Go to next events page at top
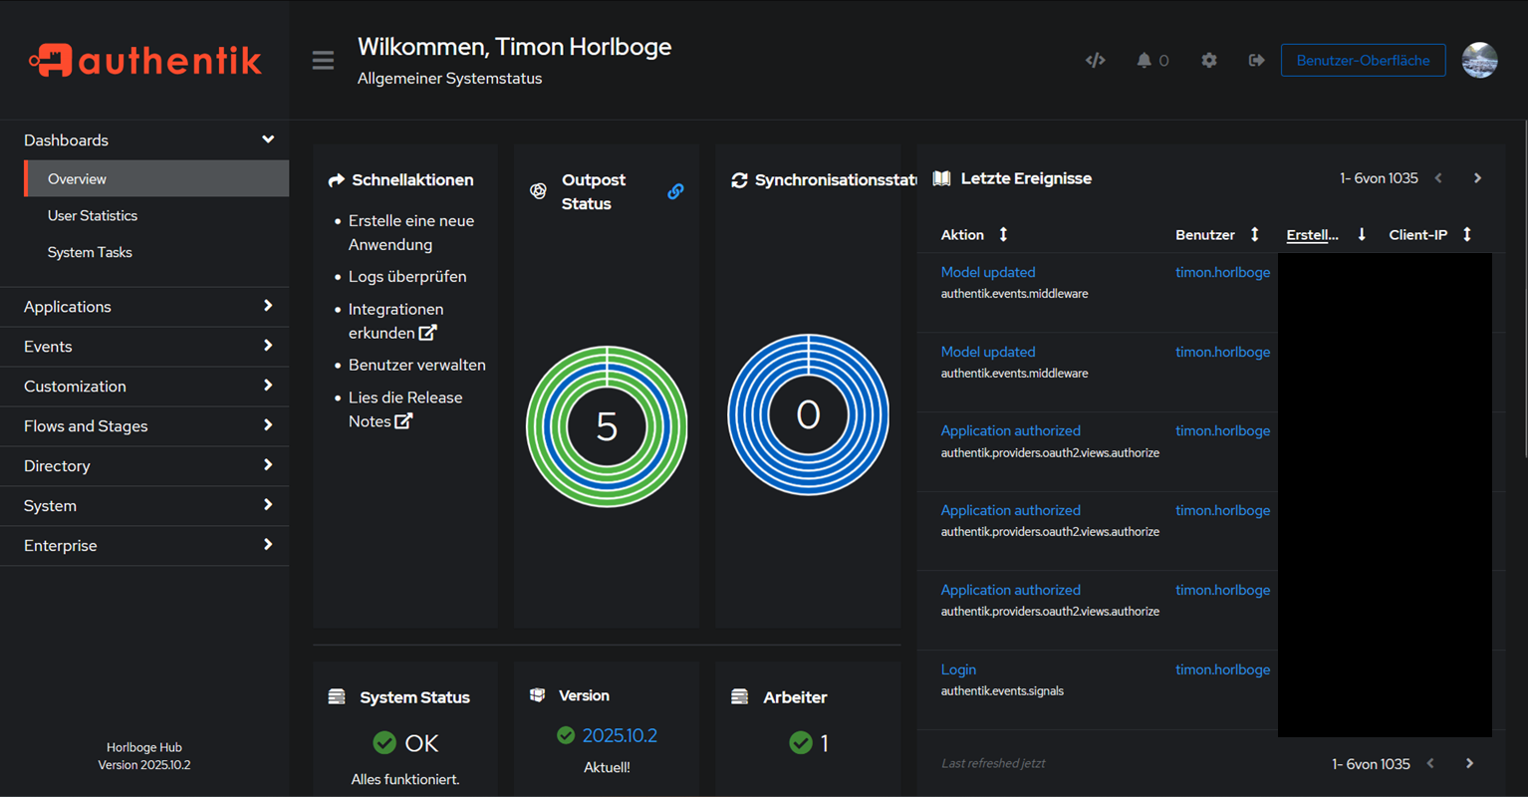This screenshot has height=797, width=1528. click(1477, 178)
